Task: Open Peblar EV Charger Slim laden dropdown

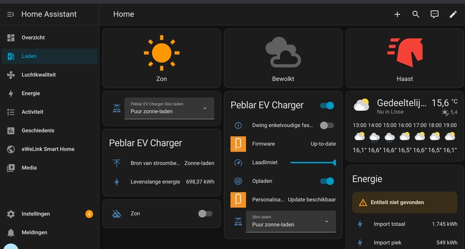Action: (169, 109)
